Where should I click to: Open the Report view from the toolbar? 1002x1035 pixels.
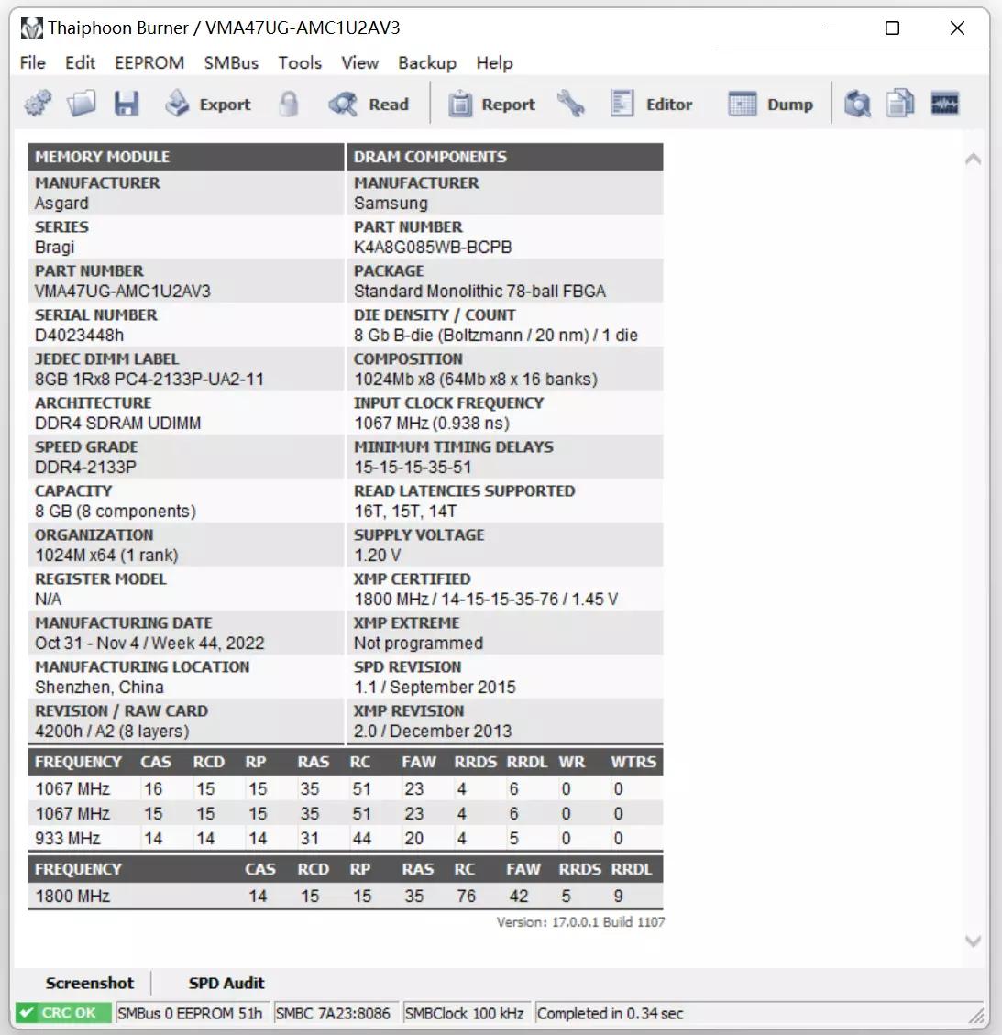(x=491, y=104)
